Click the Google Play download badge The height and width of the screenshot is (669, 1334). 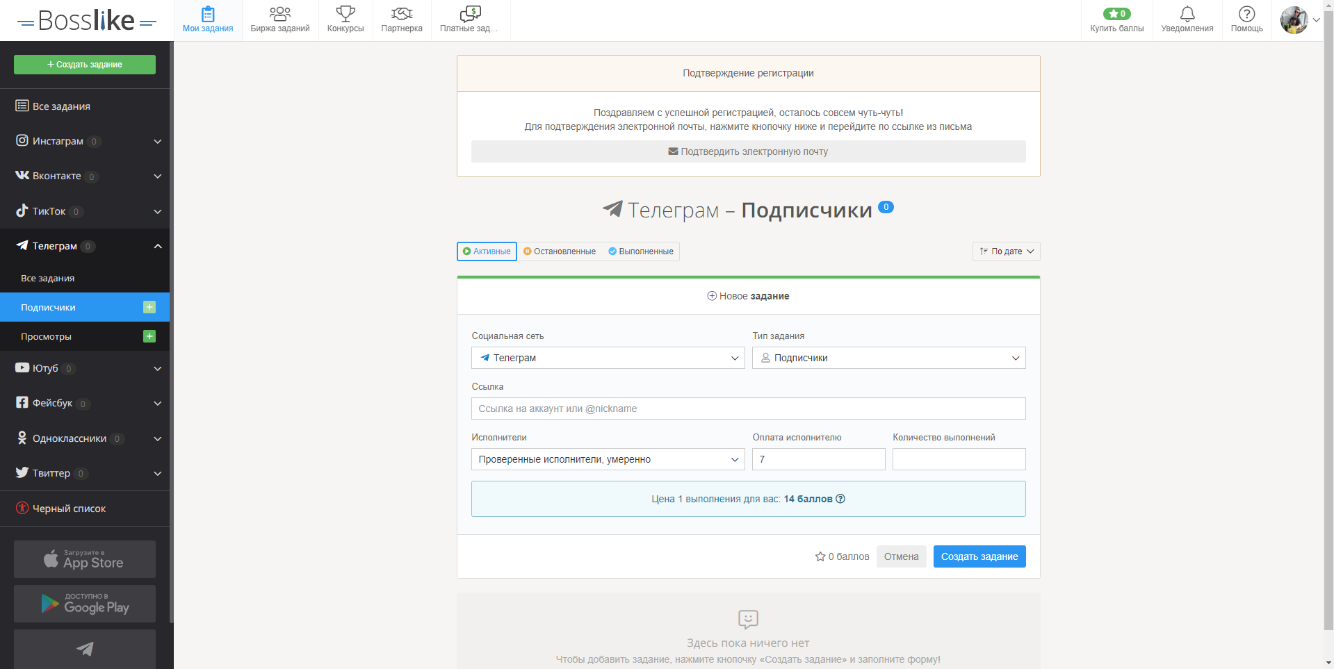coord(85,604)
